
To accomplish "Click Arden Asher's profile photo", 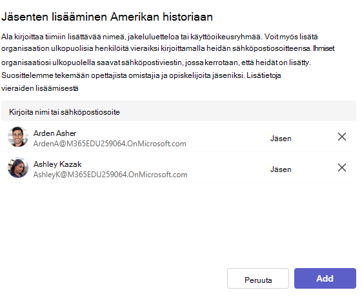I will [x=18, y=137].
